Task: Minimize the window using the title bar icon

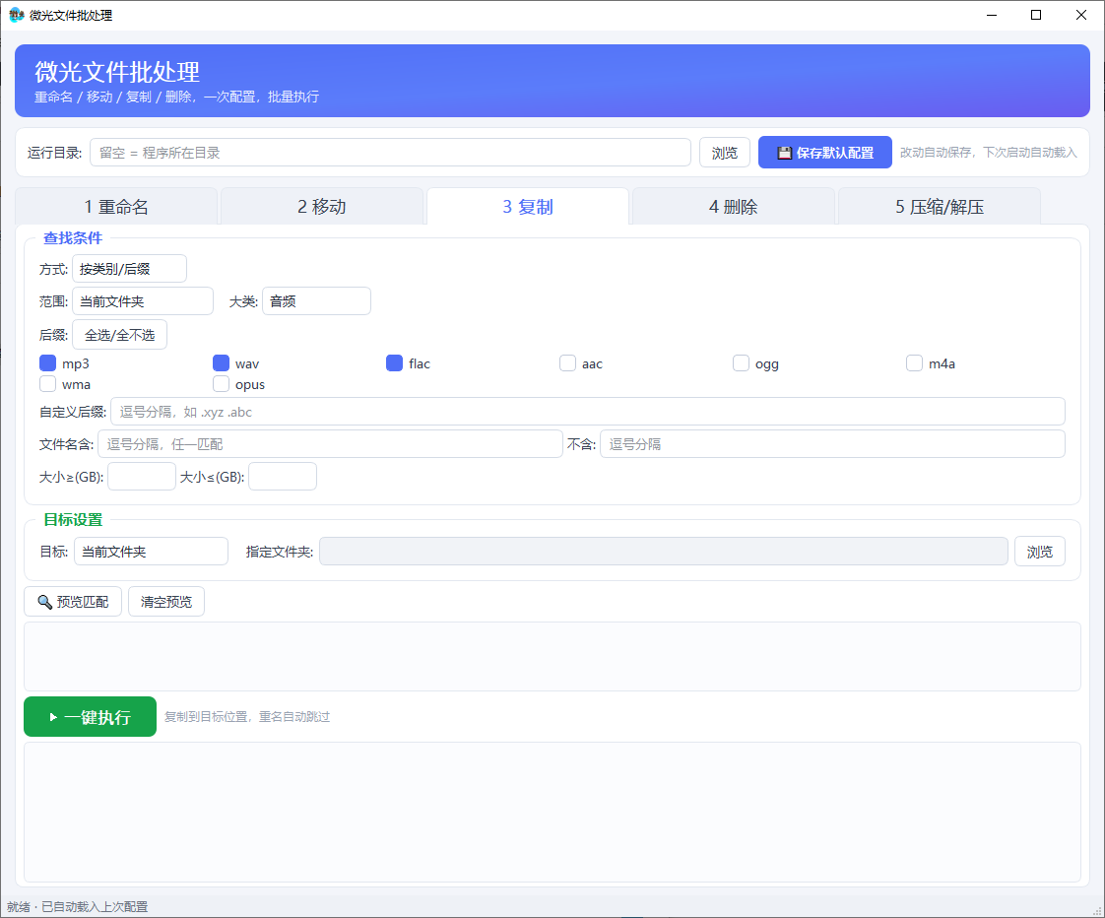Action: point(992,15)
